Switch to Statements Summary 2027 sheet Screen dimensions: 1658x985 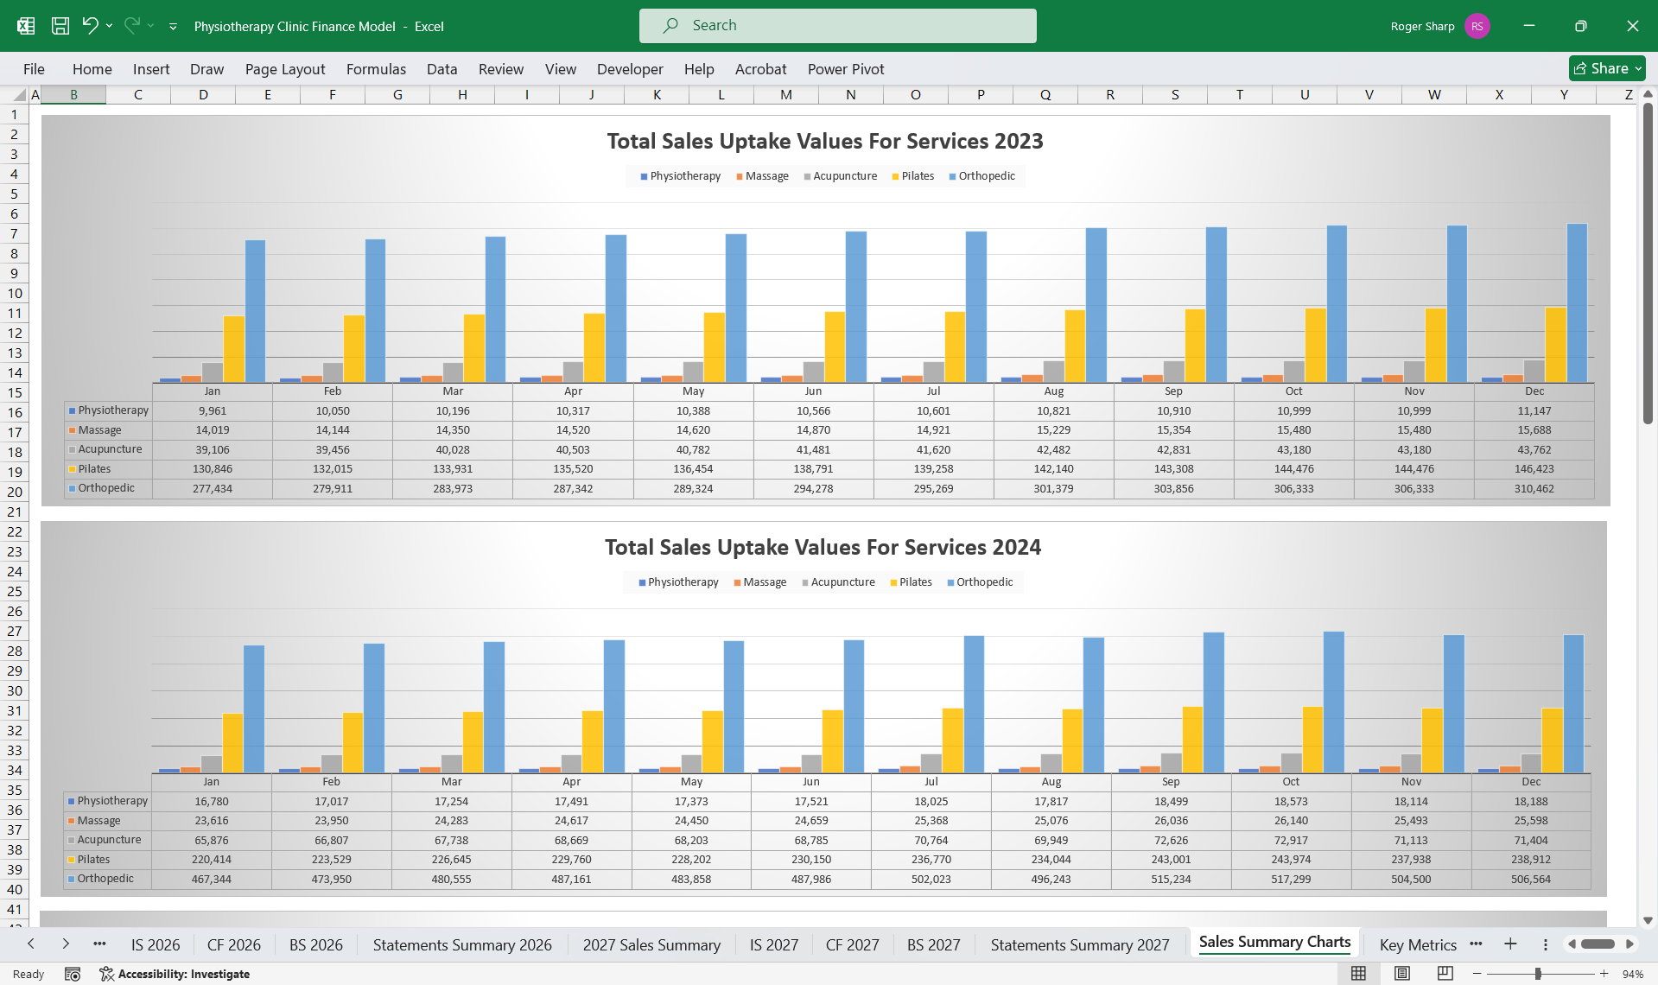click(1080, 945)
